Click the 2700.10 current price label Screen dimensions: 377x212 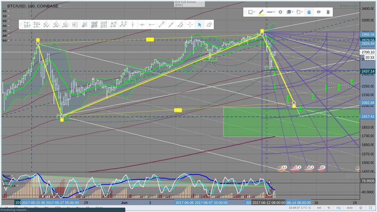click(x=368, y=52)
